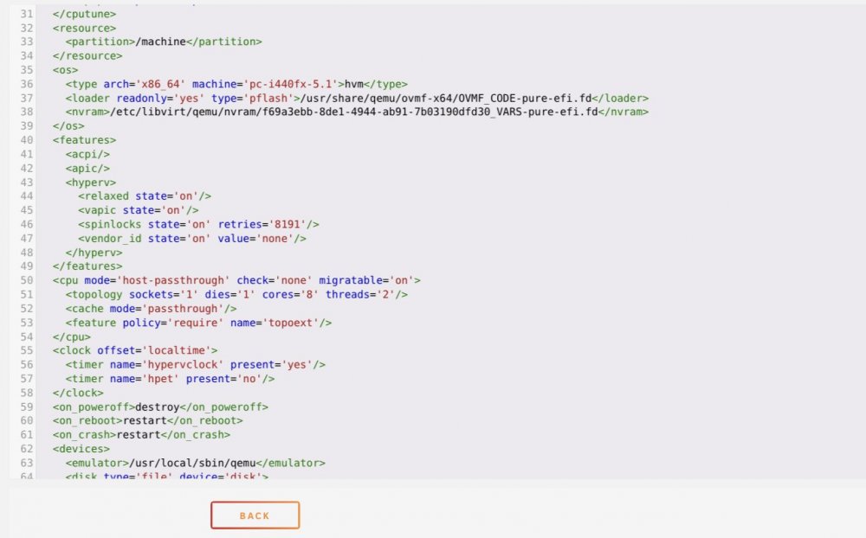
Task: Click the closing </cpu> tag
Action: pyautogui.click(x=71, y=336)
